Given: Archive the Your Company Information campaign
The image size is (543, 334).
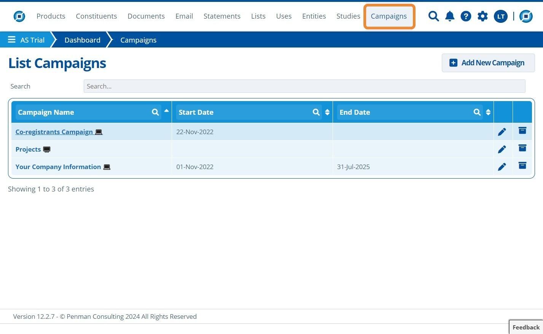Looking at the screenshot, I should [522, 165].
